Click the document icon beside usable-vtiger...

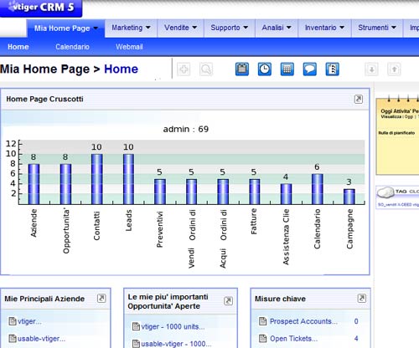point(13,339)
